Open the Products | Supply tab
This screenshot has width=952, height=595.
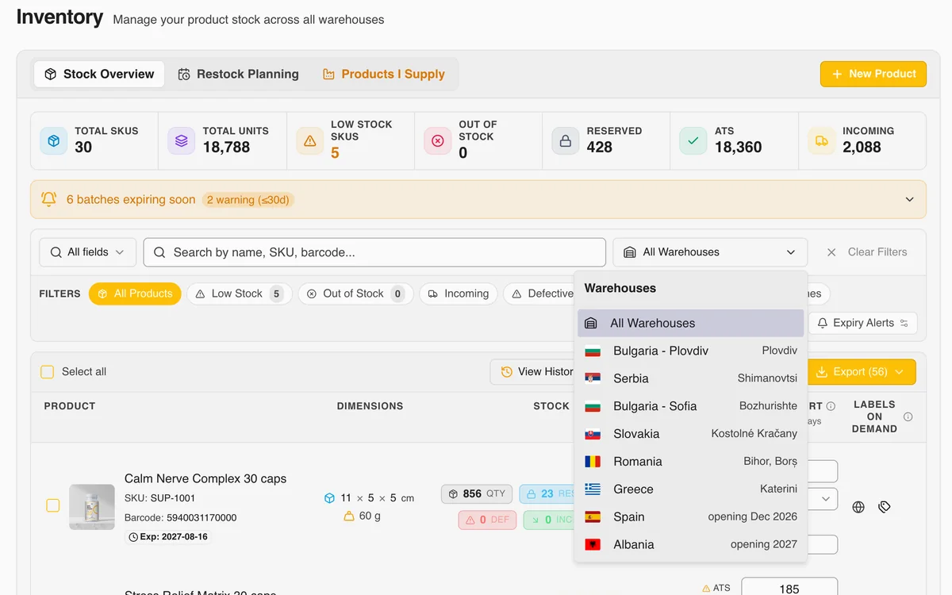pos(383,74)
